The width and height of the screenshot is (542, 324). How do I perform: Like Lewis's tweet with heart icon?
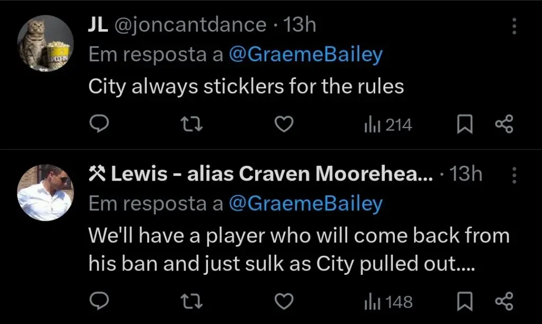[285, 301]
